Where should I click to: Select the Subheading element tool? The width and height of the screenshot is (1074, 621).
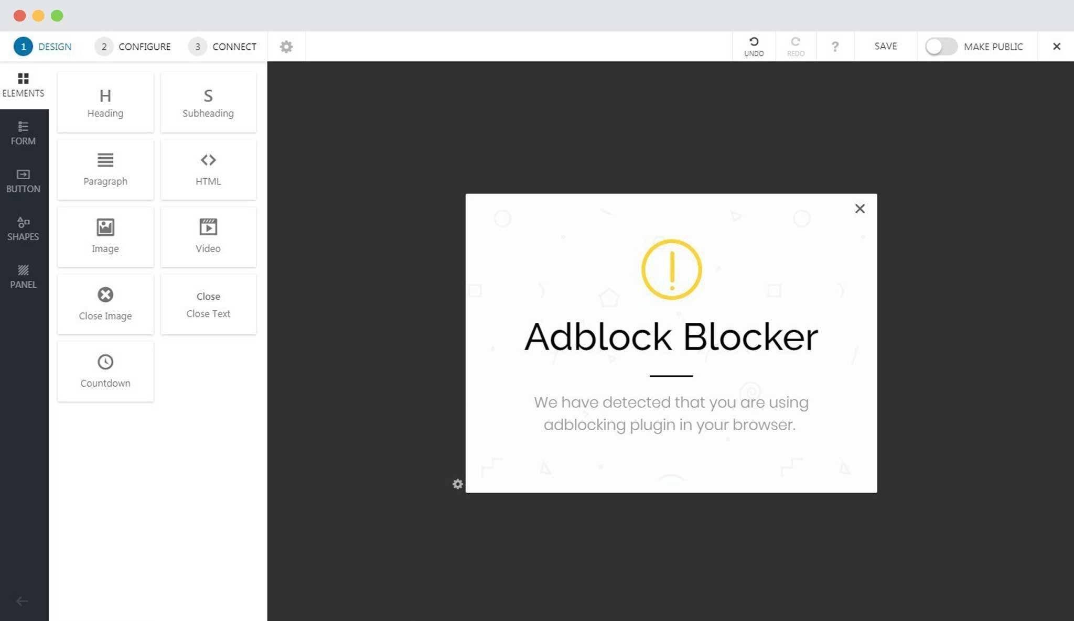pos(208,101)
